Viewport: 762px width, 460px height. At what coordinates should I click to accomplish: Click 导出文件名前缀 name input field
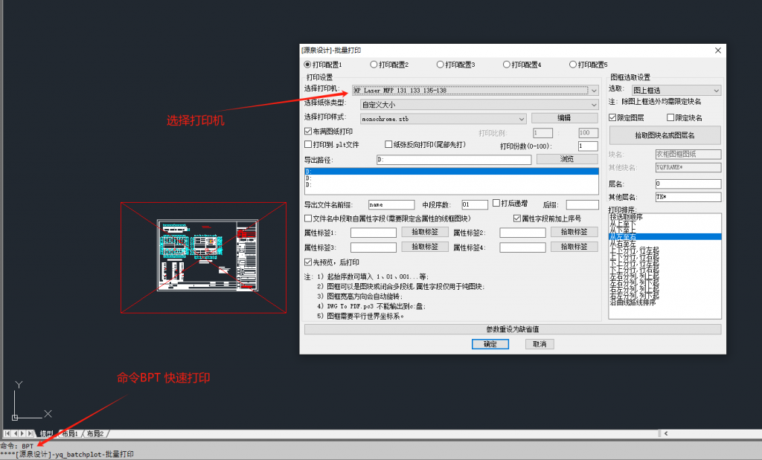point(391,204)
